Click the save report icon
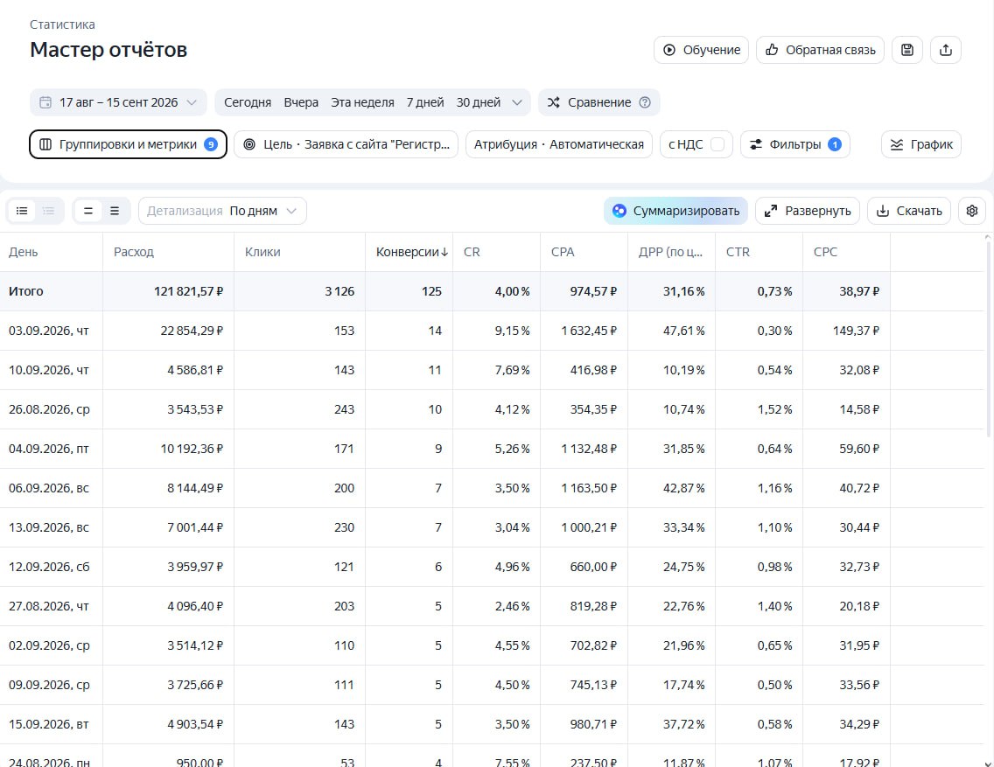This screenshot has height=767, width=994. 907,50
